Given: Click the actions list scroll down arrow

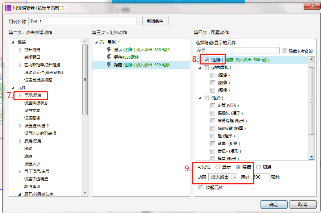Looking at the screenshot, I should [x=85, y=193].
